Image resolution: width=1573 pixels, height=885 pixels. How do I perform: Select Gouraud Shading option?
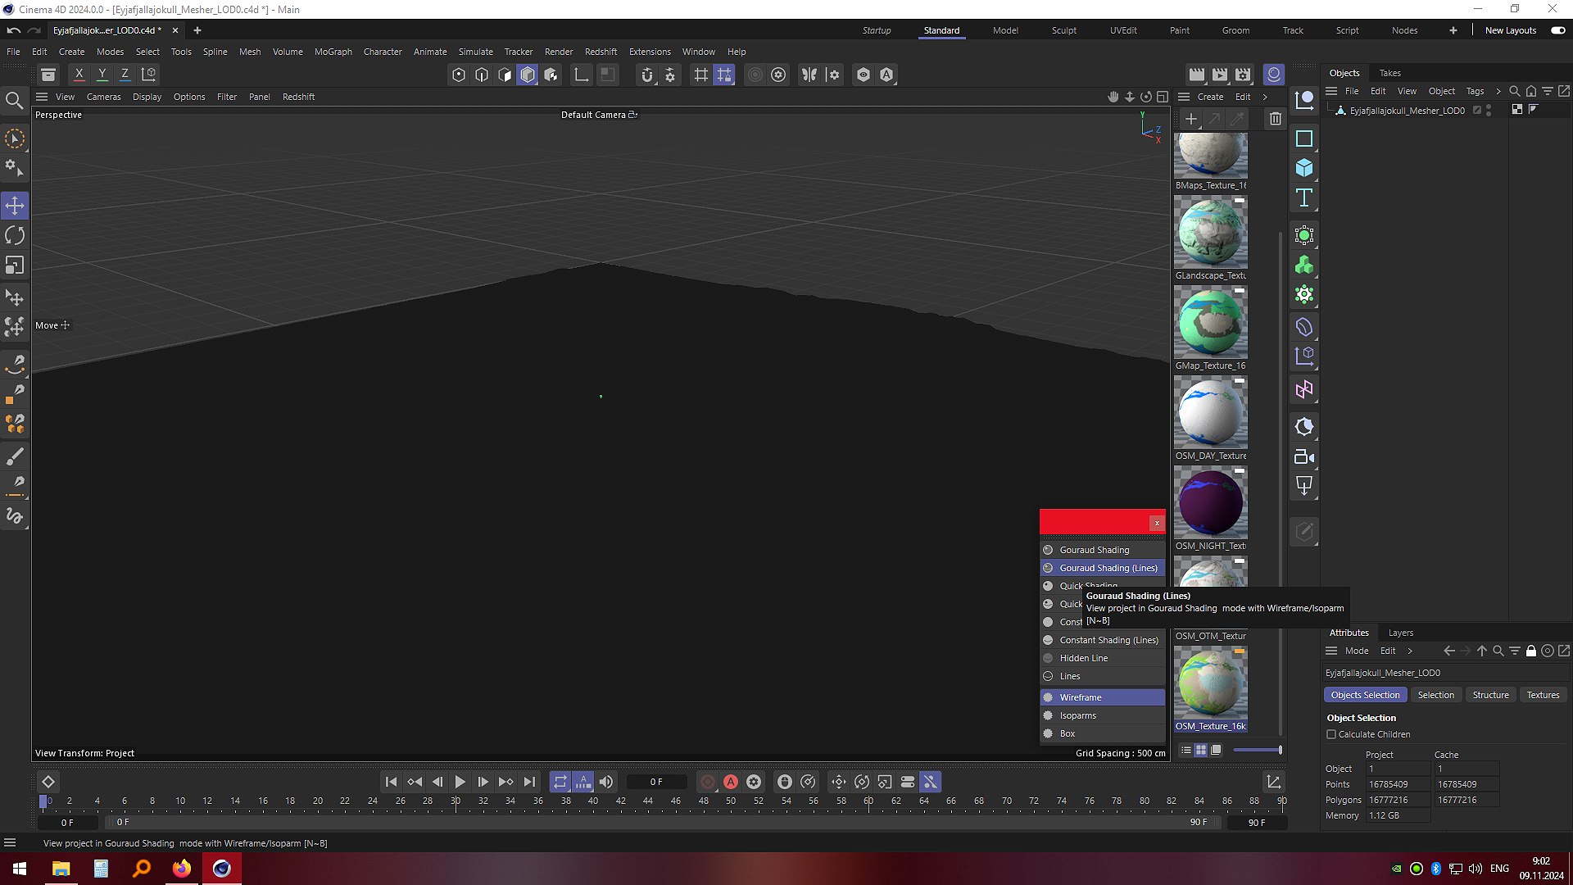[1103, 550]
